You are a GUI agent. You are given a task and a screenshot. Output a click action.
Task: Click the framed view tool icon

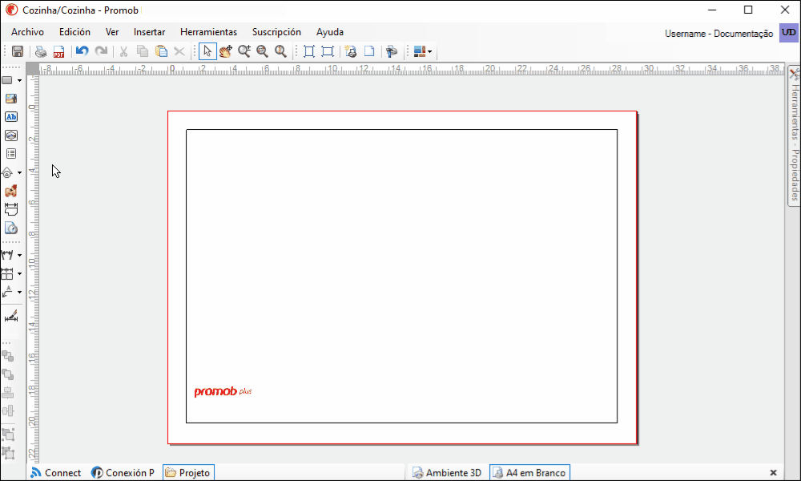(x=10, y=135)
